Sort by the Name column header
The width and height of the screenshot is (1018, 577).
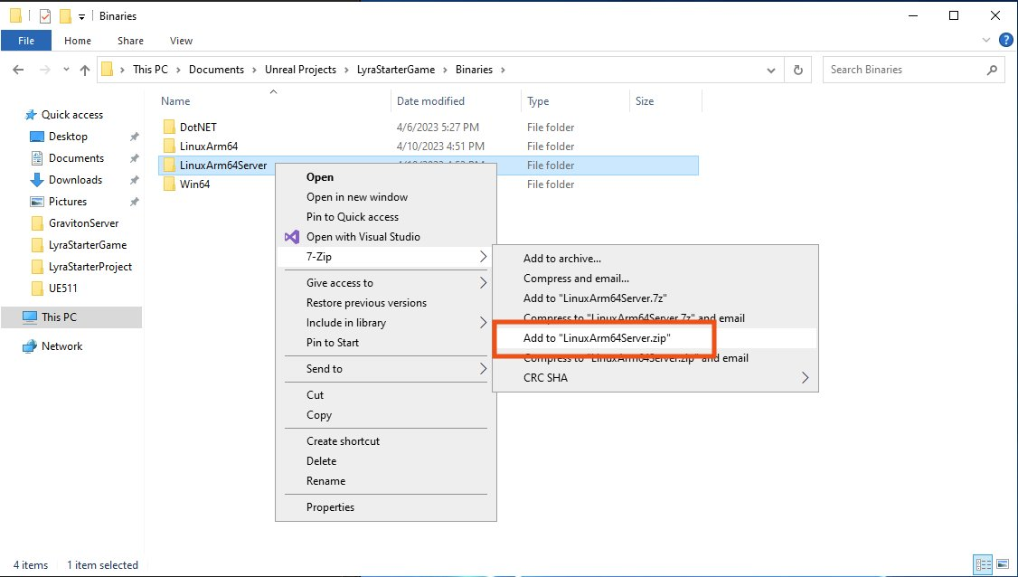(x=175, y=101)
